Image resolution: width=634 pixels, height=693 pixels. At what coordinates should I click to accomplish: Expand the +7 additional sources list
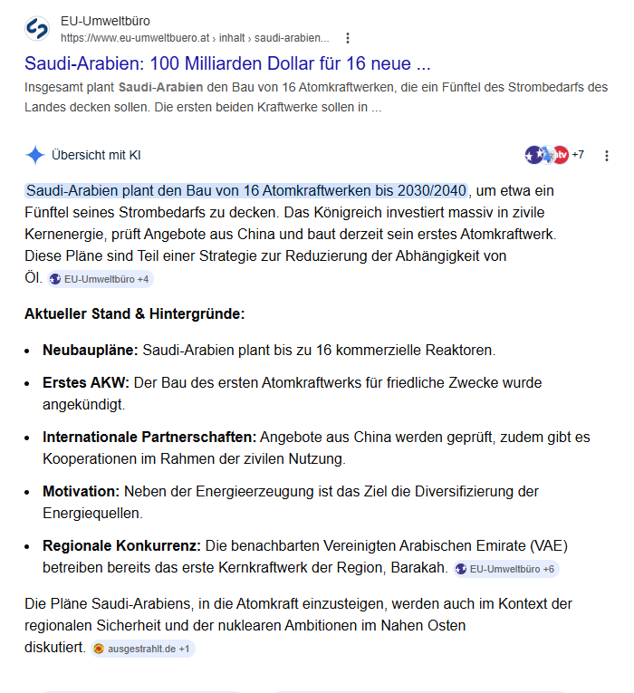tap(577, 155)
